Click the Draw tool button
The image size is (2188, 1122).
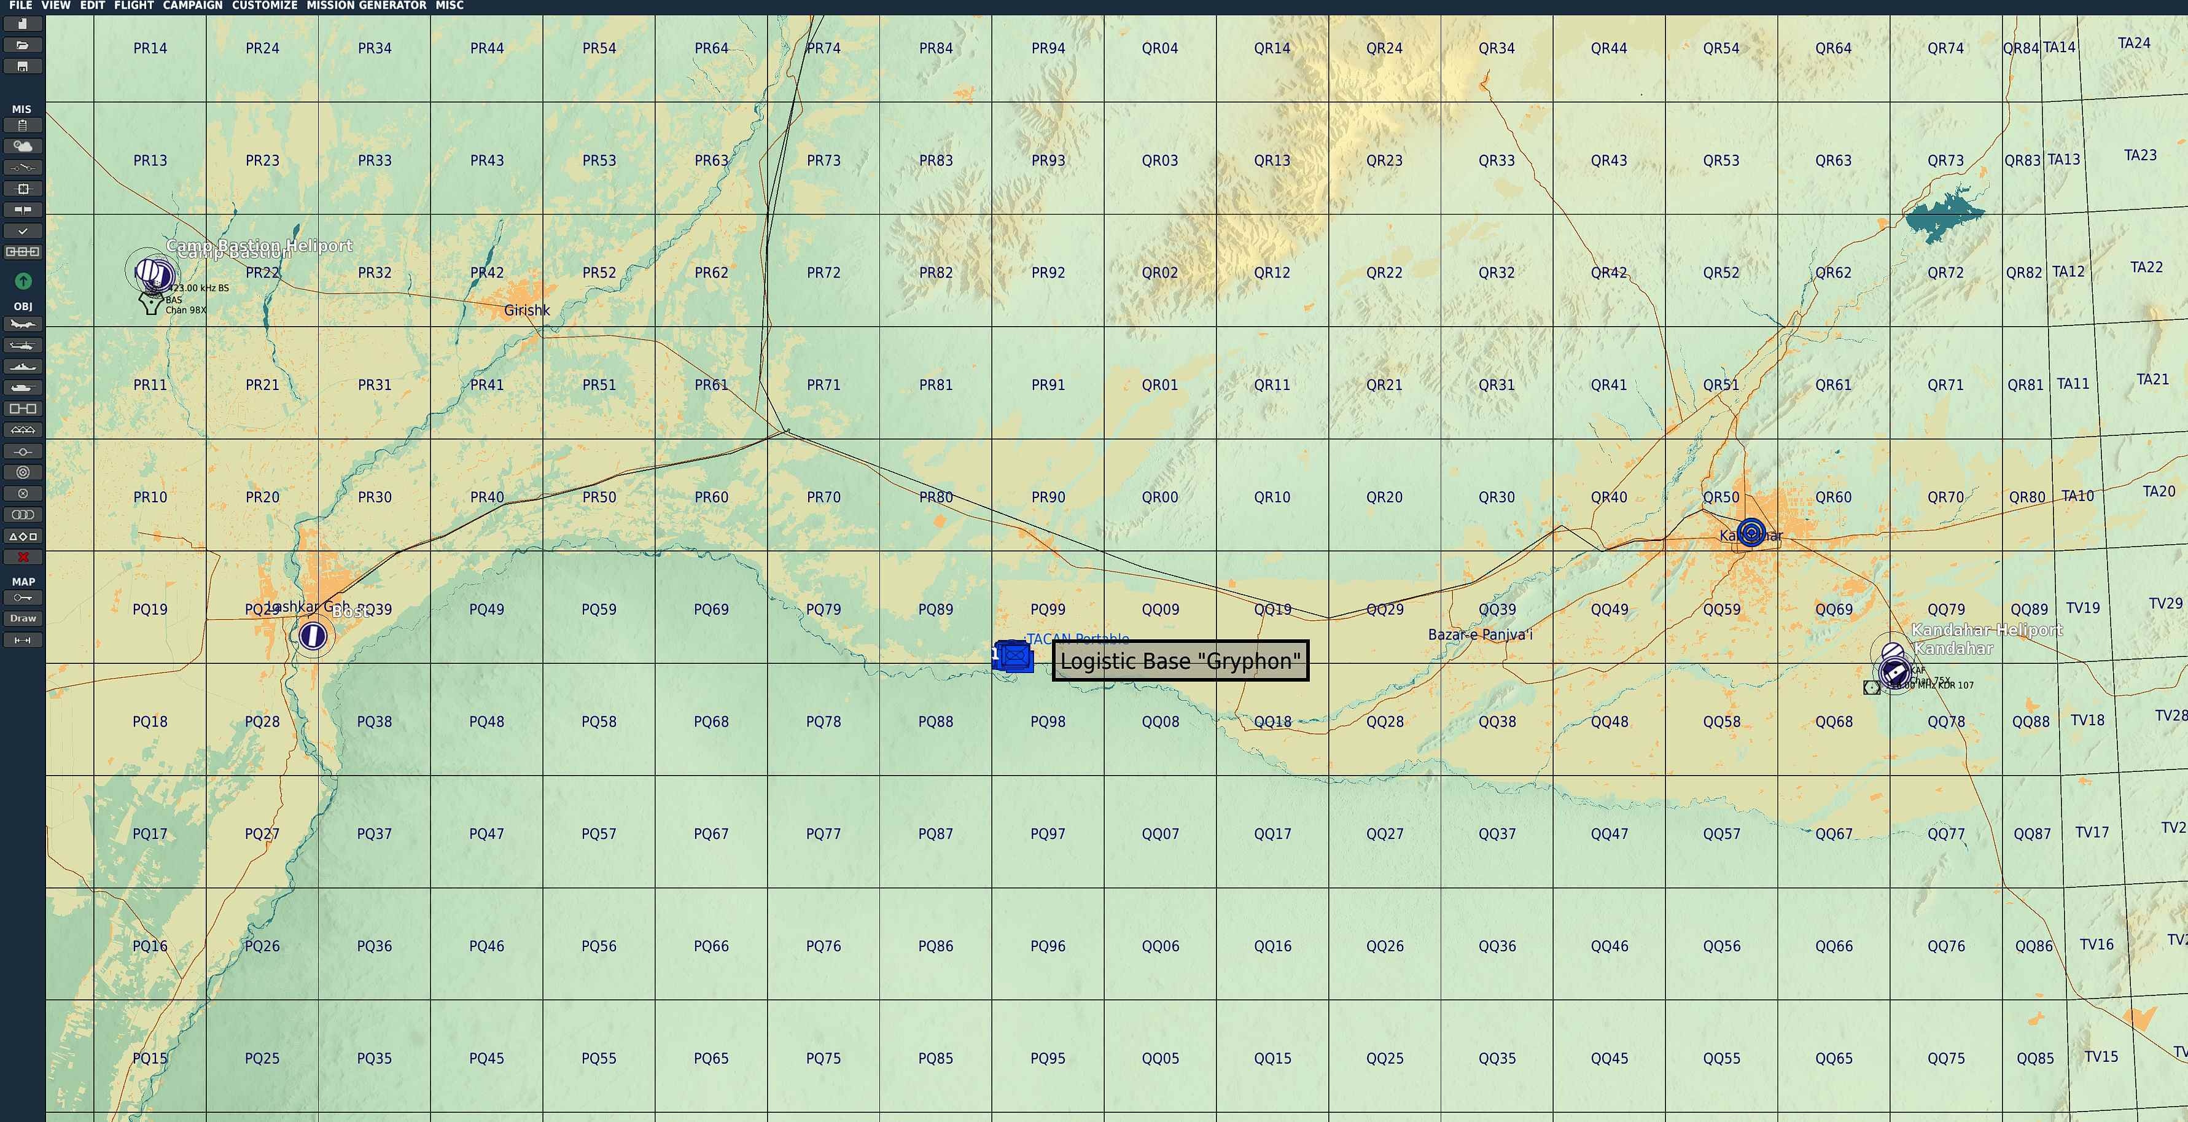23,618
